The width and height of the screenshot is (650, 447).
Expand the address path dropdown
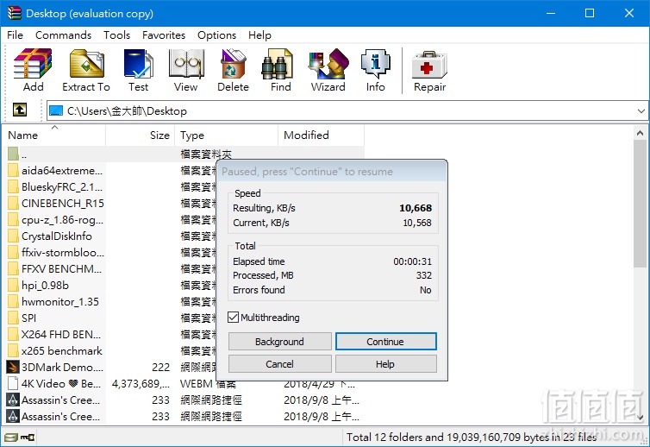pyautogui.click(x=641, y=110)
